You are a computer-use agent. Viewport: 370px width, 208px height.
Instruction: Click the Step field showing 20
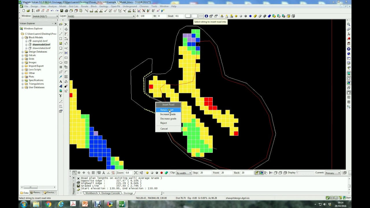coord(205,173)
